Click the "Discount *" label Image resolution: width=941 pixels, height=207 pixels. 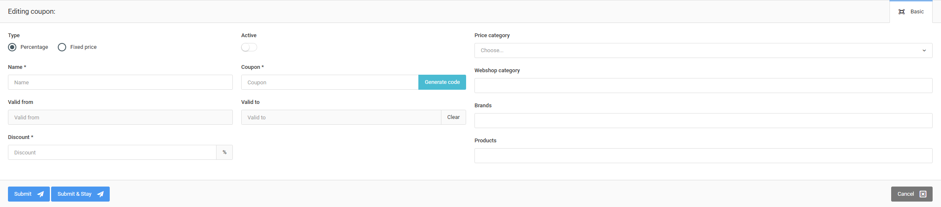[x=21, y=137]
